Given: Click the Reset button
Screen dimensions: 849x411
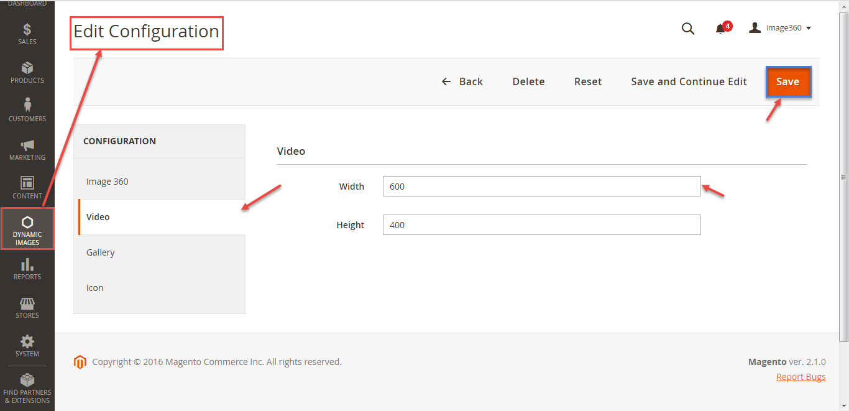Looking at the screenshot, I should click(x=588, y=81).
